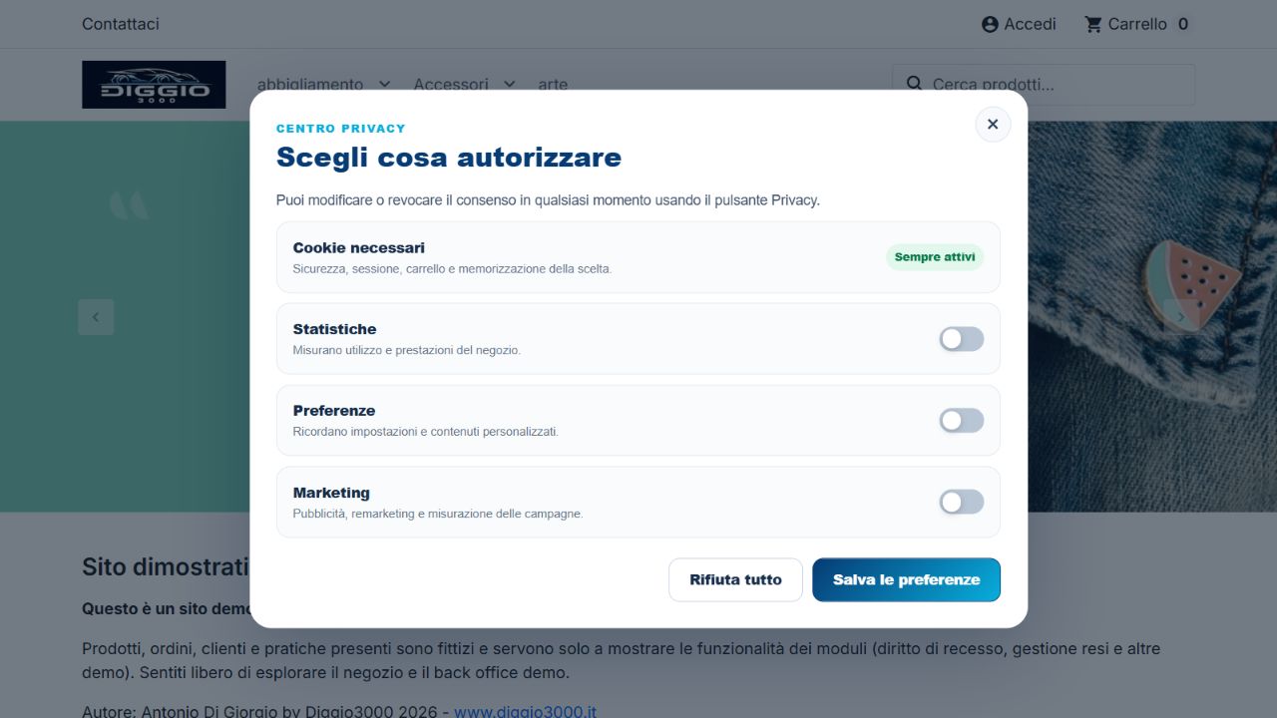Screen dimensions: 1277x718
Task: Click the CENTRO PRIVACY label
Action: 341,129
